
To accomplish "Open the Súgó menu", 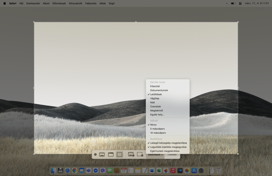I will tap(112, 3).
